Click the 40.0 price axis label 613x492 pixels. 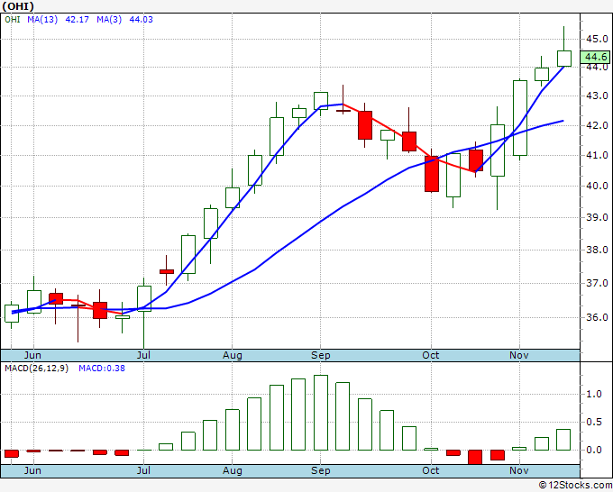(x=597, y=186)
